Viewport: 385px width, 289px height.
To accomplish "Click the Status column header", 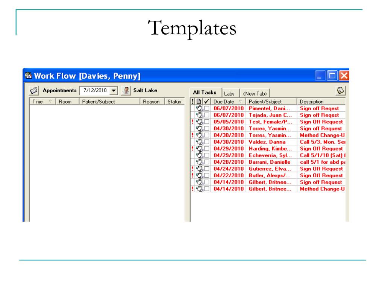I will (174, 102).
